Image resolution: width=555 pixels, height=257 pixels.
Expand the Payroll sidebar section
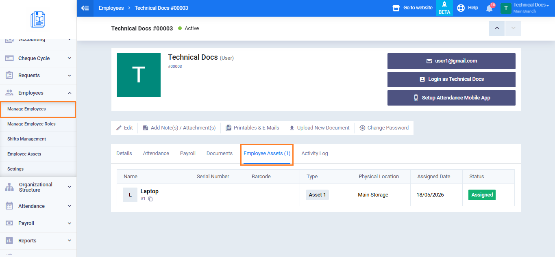38,223
